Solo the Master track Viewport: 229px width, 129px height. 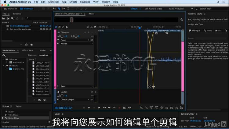click(96, 92)
